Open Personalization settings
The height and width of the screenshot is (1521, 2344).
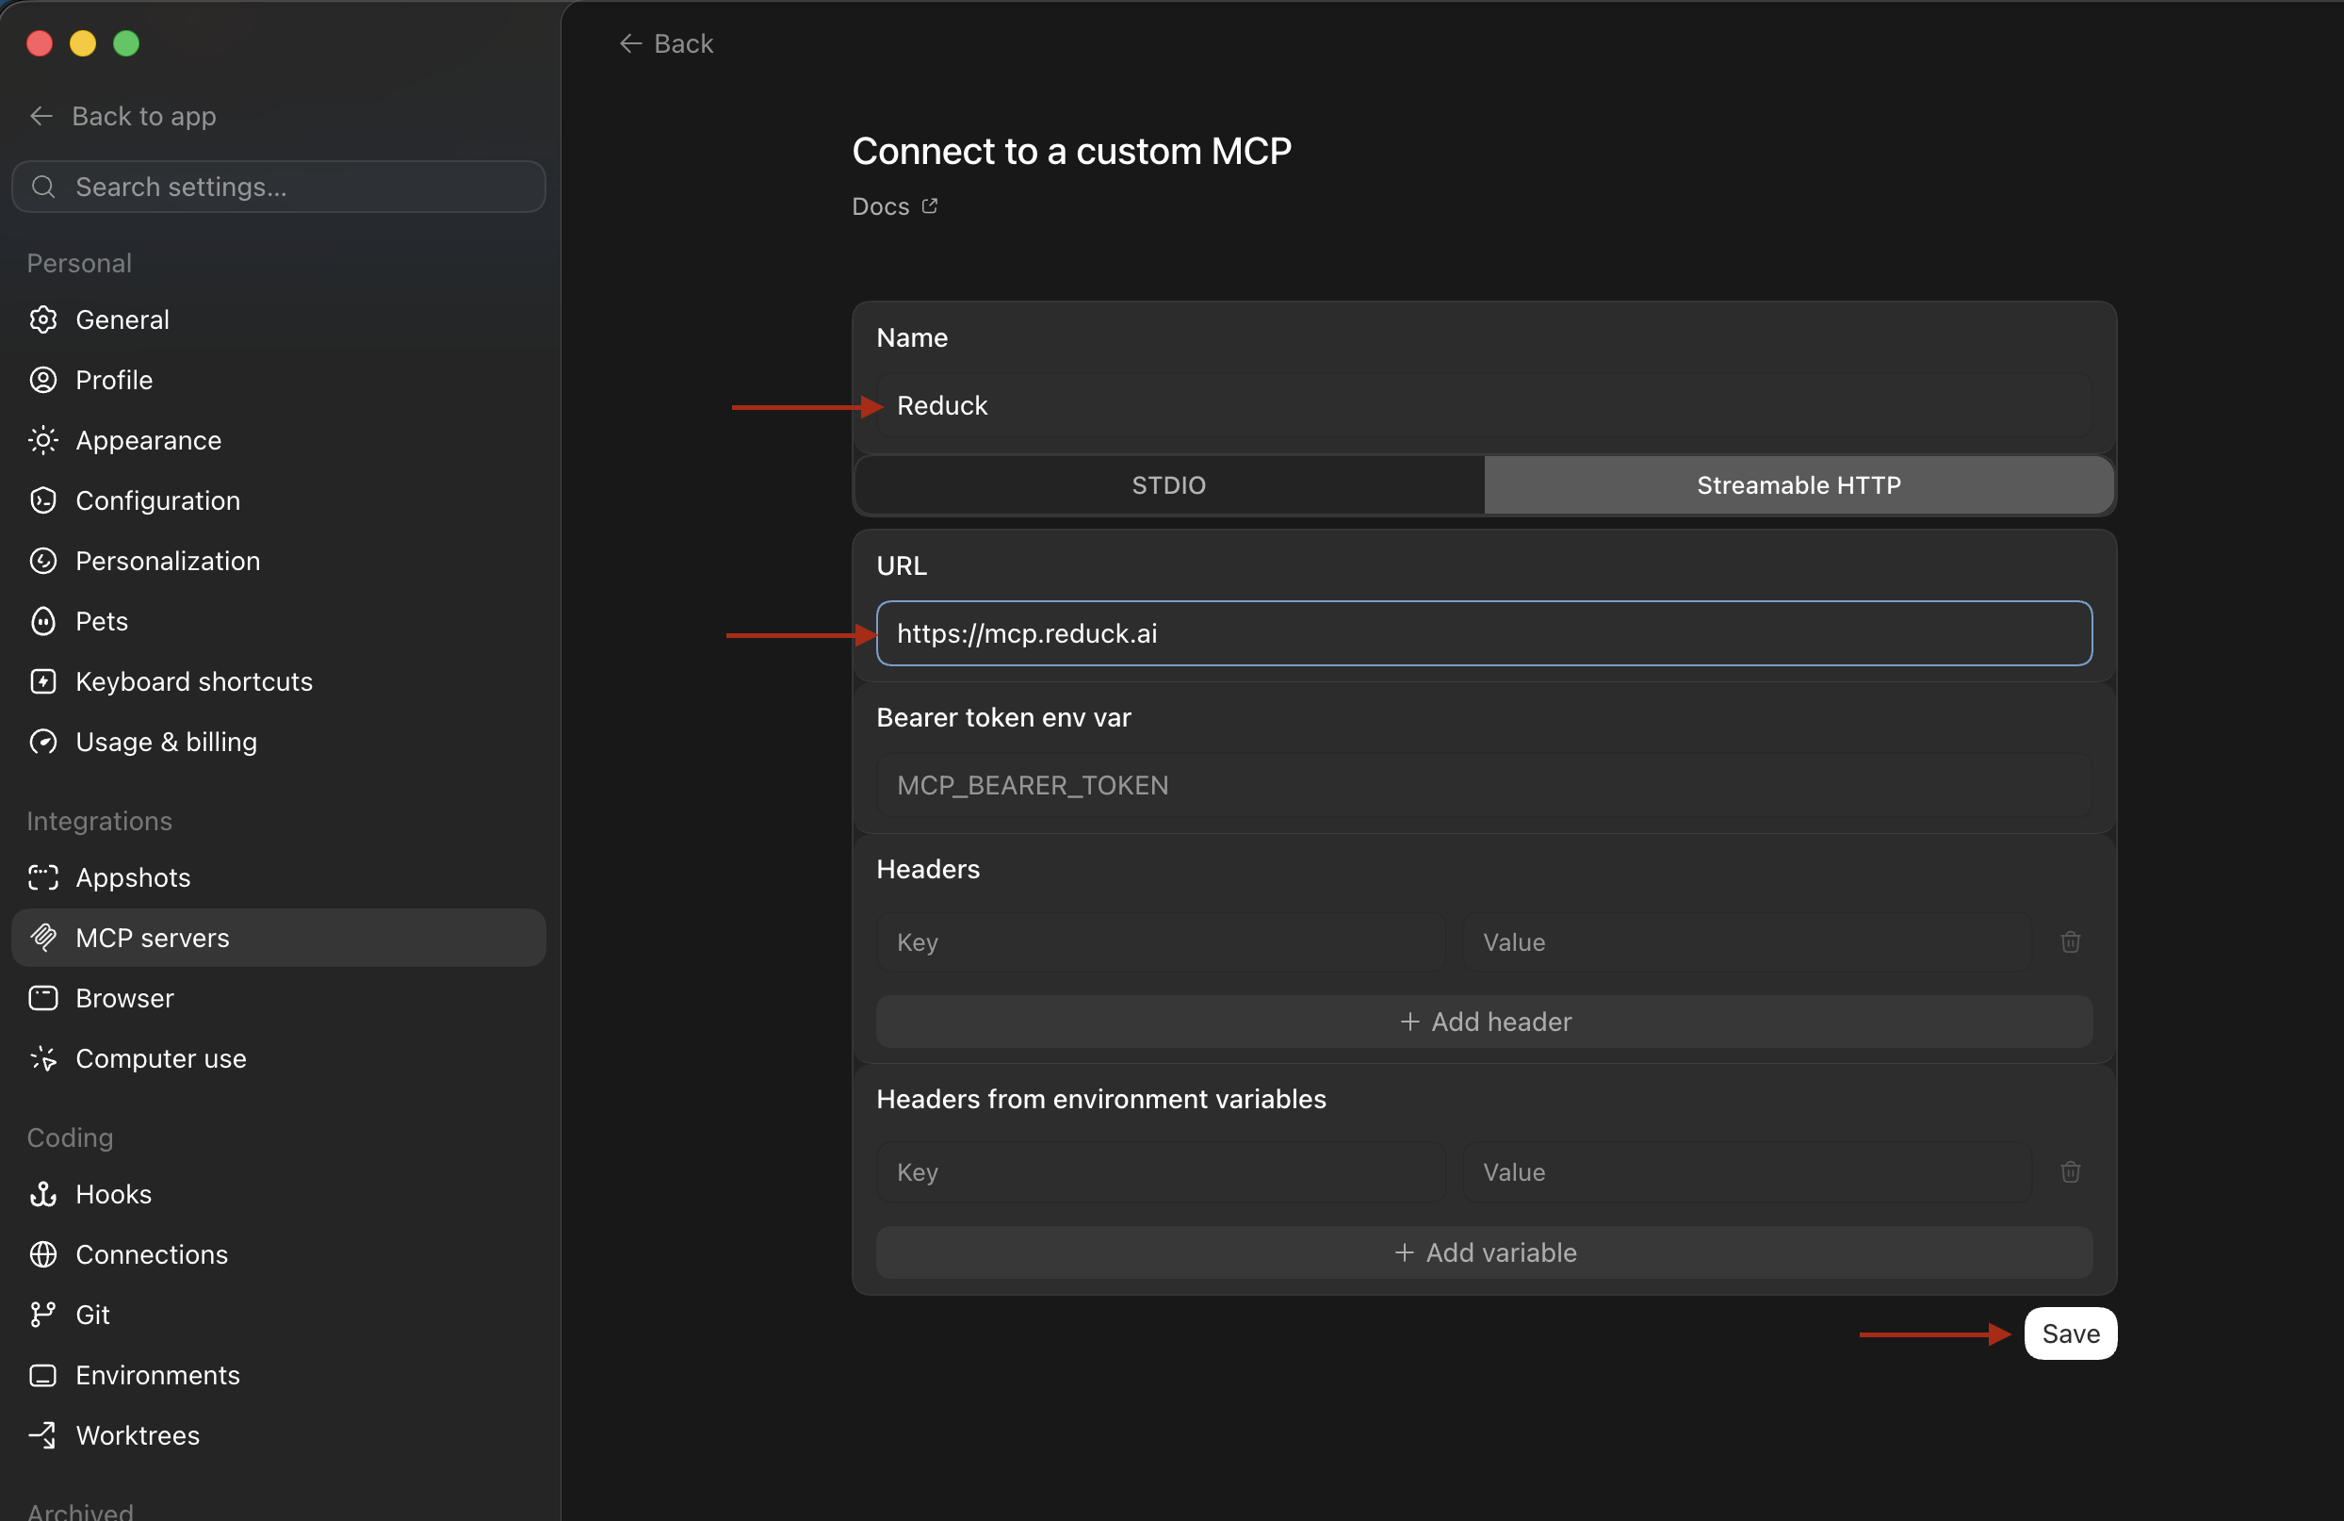point(279,561)
